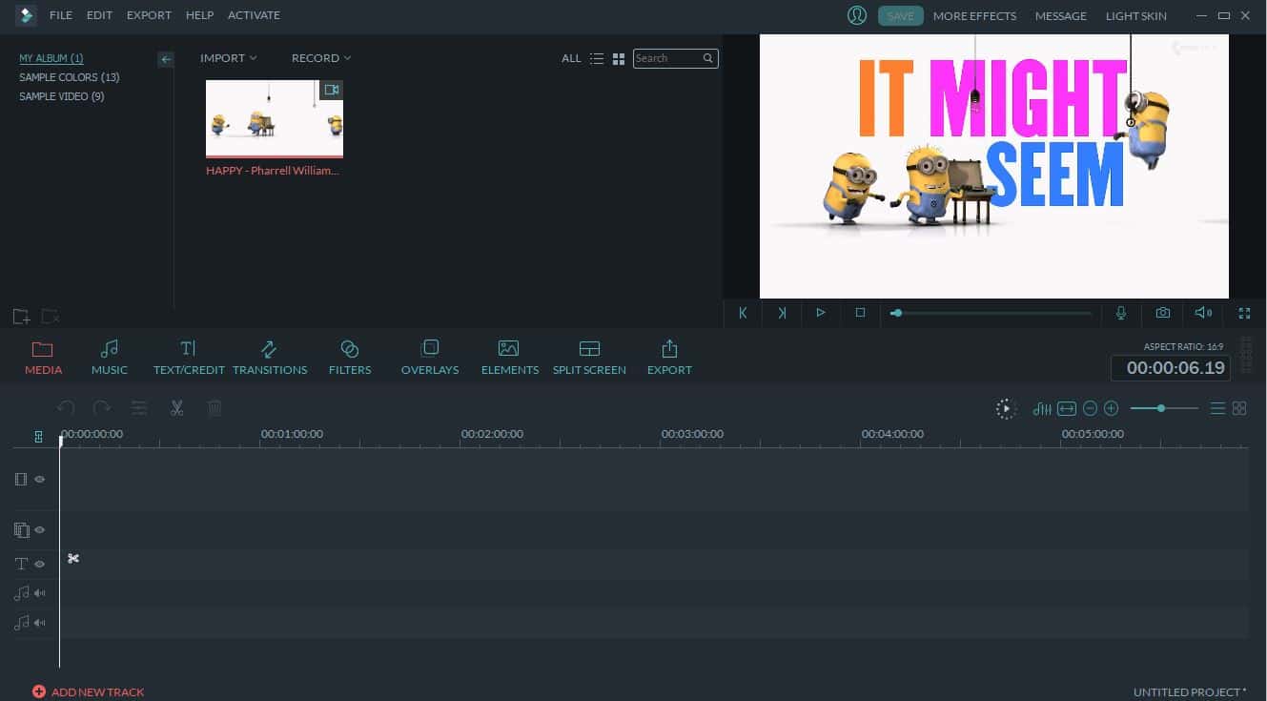The width and height of the screenshot is (1267, 701).
Task: Open the FILE menu
Action: [x=61, y=15]
